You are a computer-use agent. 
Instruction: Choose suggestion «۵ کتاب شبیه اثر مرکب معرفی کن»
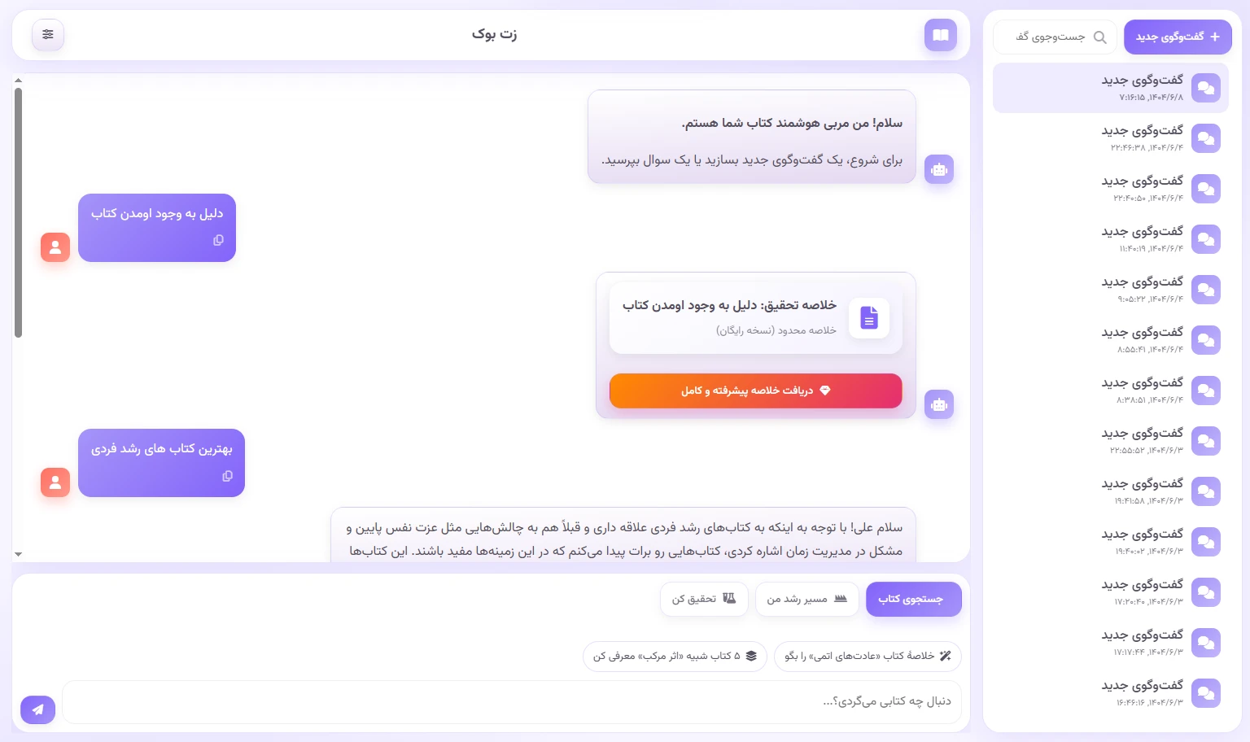coord(675,656)
